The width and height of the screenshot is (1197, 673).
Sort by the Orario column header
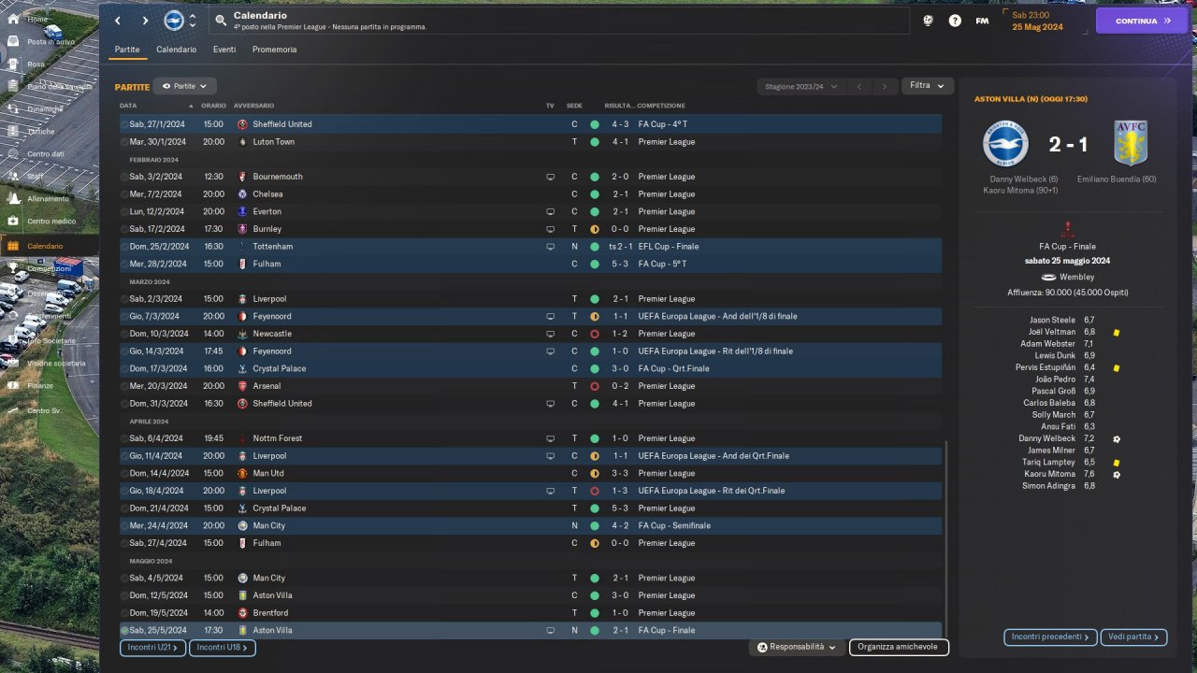pos(213,106)
